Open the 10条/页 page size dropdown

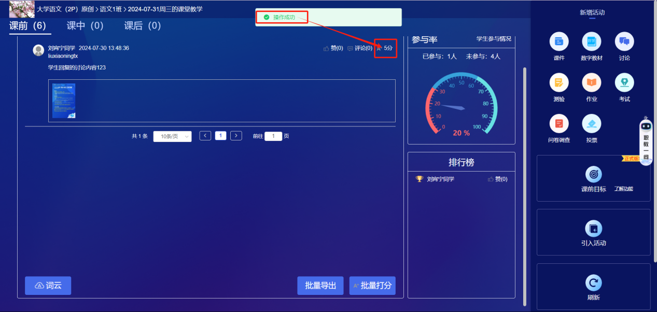click(x=172, y=136)
